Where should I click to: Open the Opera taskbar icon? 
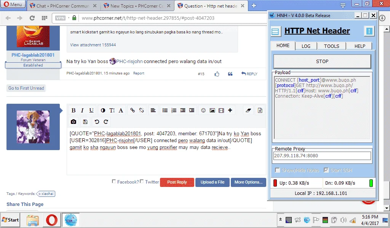point(52,220)
